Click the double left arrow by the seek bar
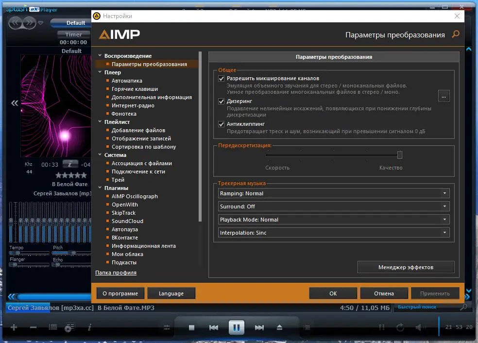This screenshot has width=478, height=343. 12,296
